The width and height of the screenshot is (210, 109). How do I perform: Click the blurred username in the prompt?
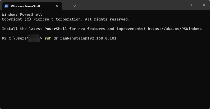pos(34,38)
